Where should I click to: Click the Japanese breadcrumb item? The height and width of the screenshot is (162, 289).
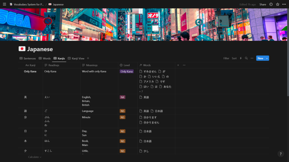pos(56,4)
